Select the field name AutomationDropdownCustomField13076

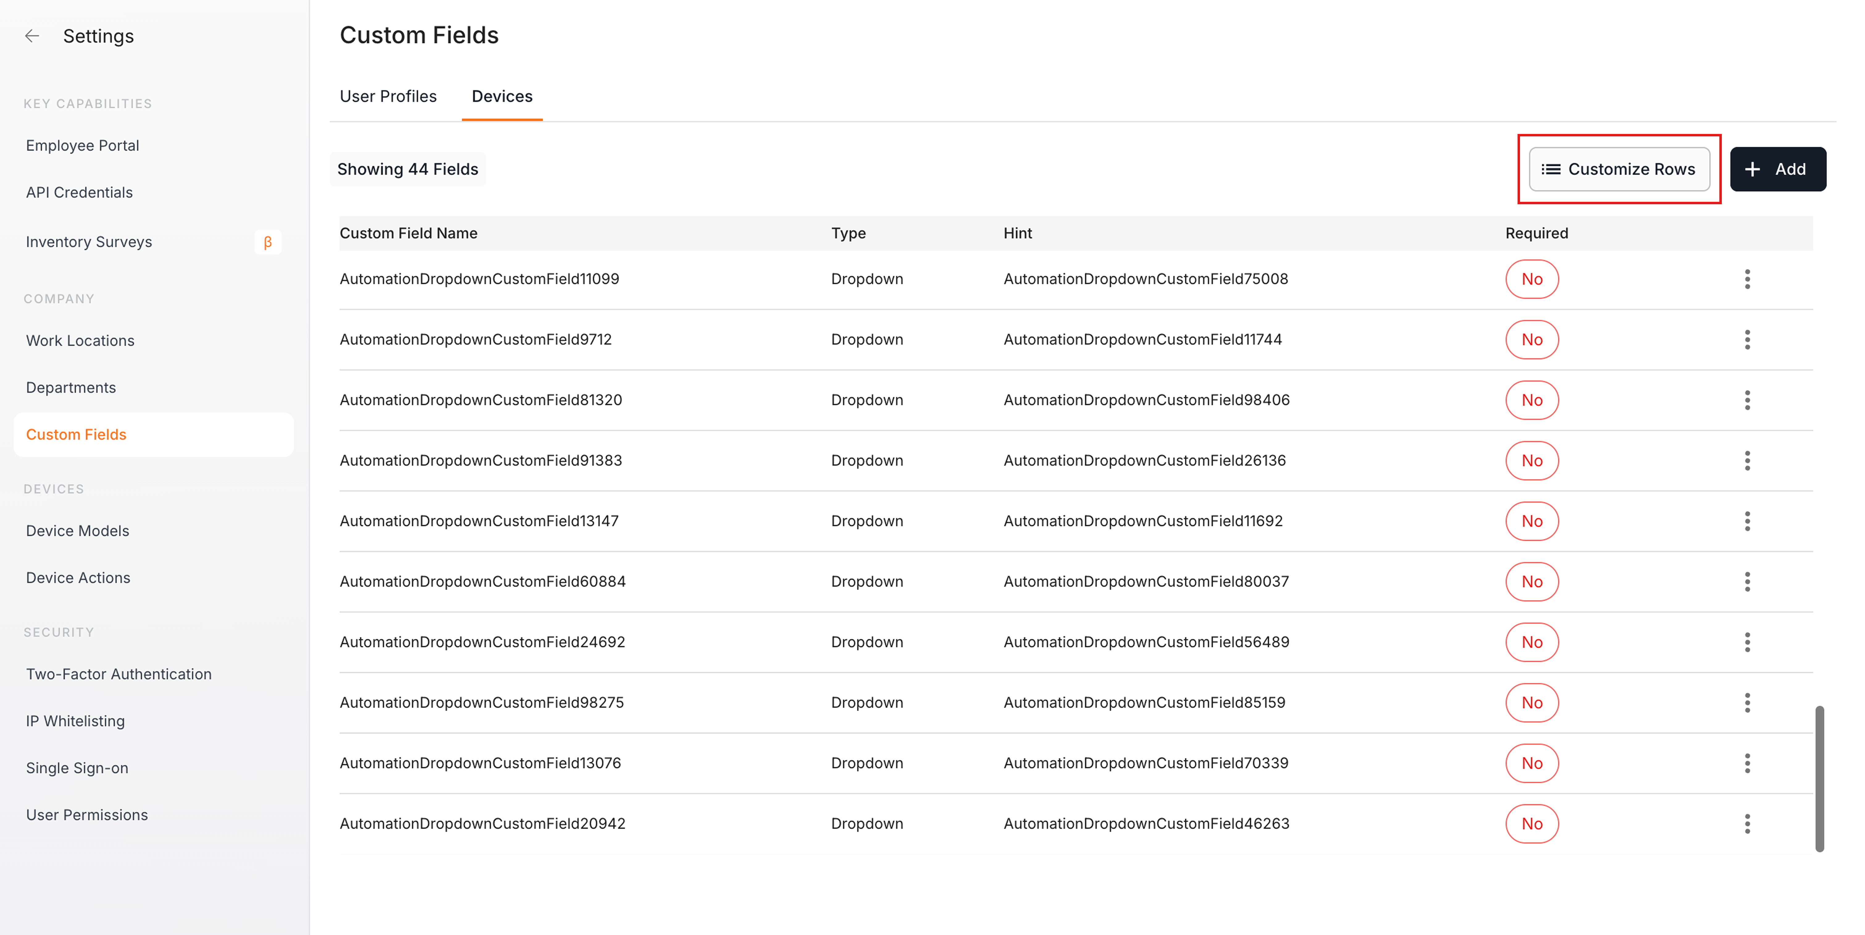pyautogui.click(x=480, y=763)
